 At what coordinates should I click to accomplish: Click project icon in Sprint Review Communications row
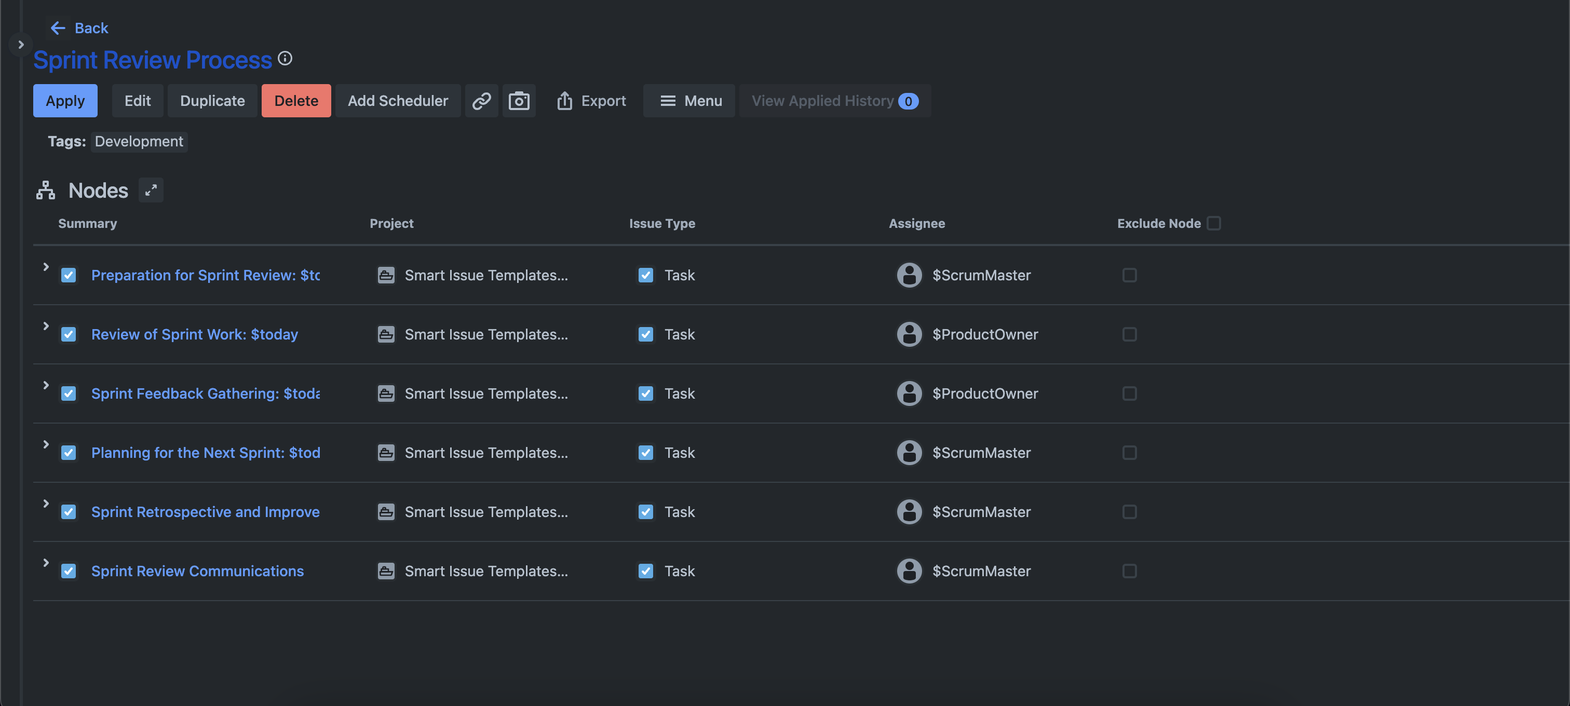386,571
